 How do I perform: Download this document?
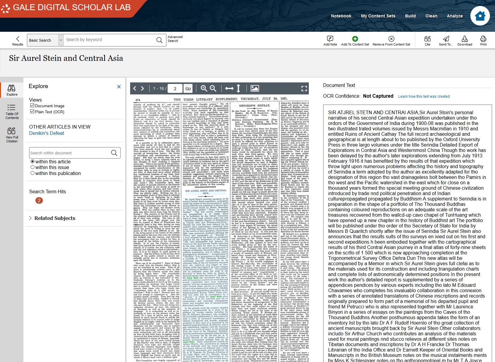click(x=465, y=40)
